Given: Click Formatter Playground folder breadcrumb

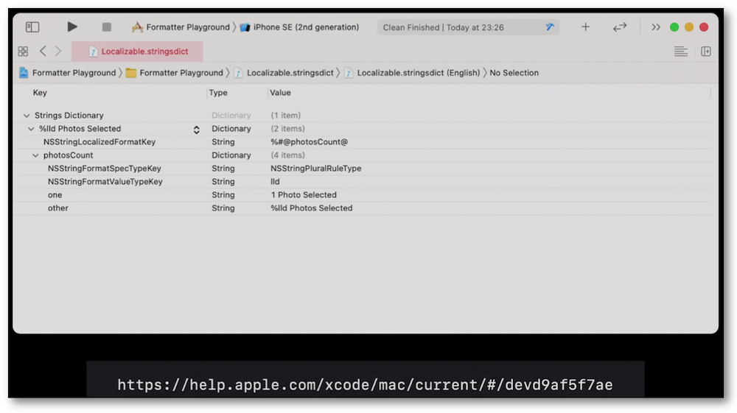Looking at the screenshot, I should point(175,73).
